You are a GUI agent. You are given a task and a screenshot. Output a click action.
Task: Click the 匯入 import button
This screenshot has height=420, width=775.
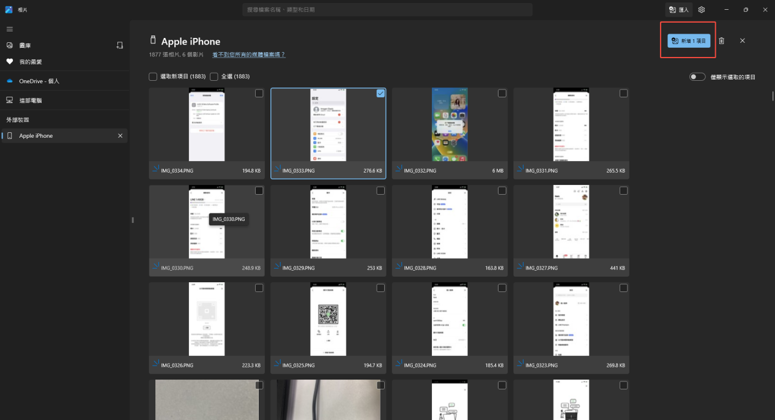click(x=678, y=10)
